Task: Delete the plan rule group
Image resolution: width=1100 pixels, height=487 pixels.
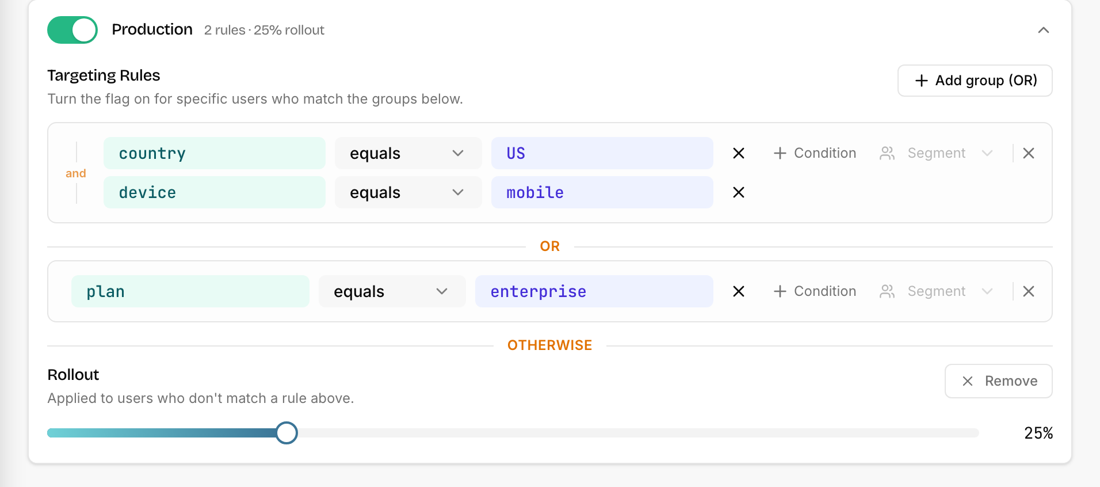Action: point(1029,291)
